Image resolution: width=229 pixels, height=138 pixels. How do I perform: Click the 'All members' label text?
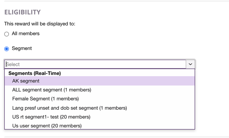pyautogui.click(x=25, y=34)
